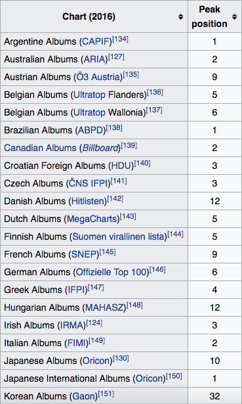
Task: Open the ARIA link
Action: tap(95, 60)
